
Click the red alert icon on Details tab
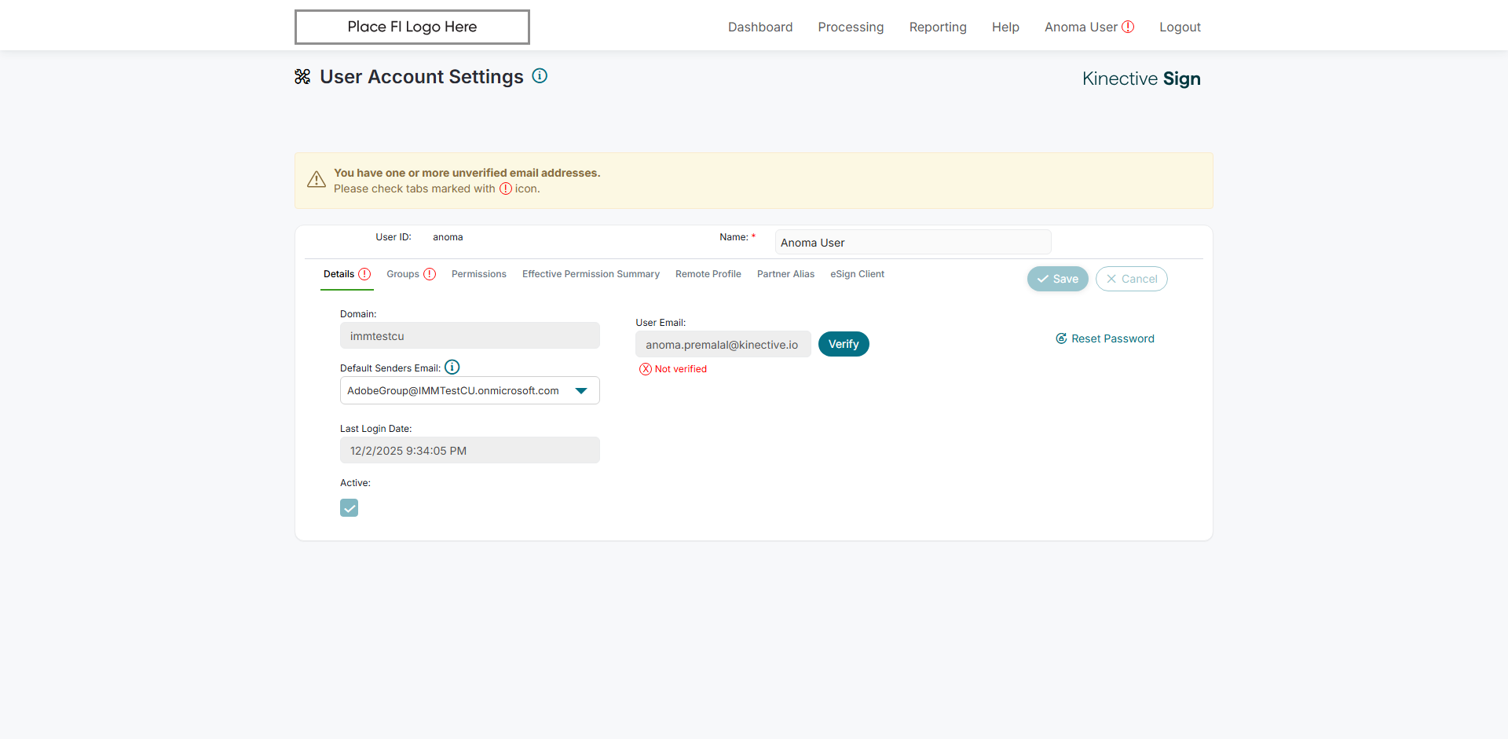[x=364, y=274]
